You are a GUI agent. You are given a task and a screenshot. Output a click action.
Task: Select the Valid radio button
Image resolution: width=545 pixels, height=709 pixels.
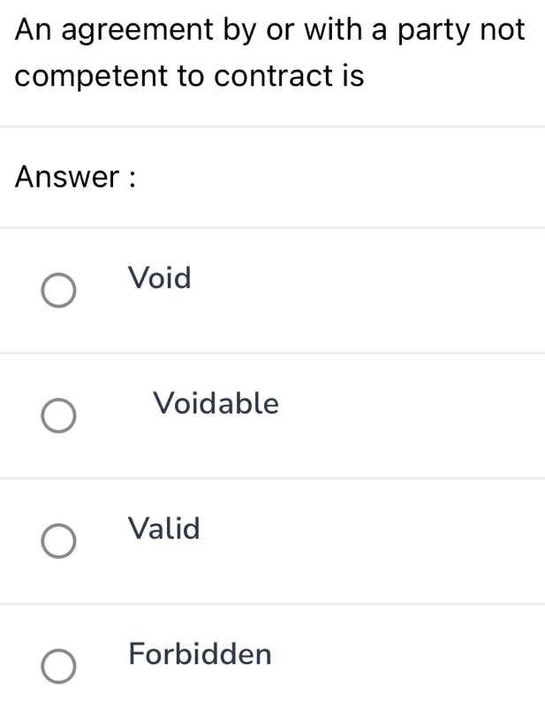tap(59, 540)
